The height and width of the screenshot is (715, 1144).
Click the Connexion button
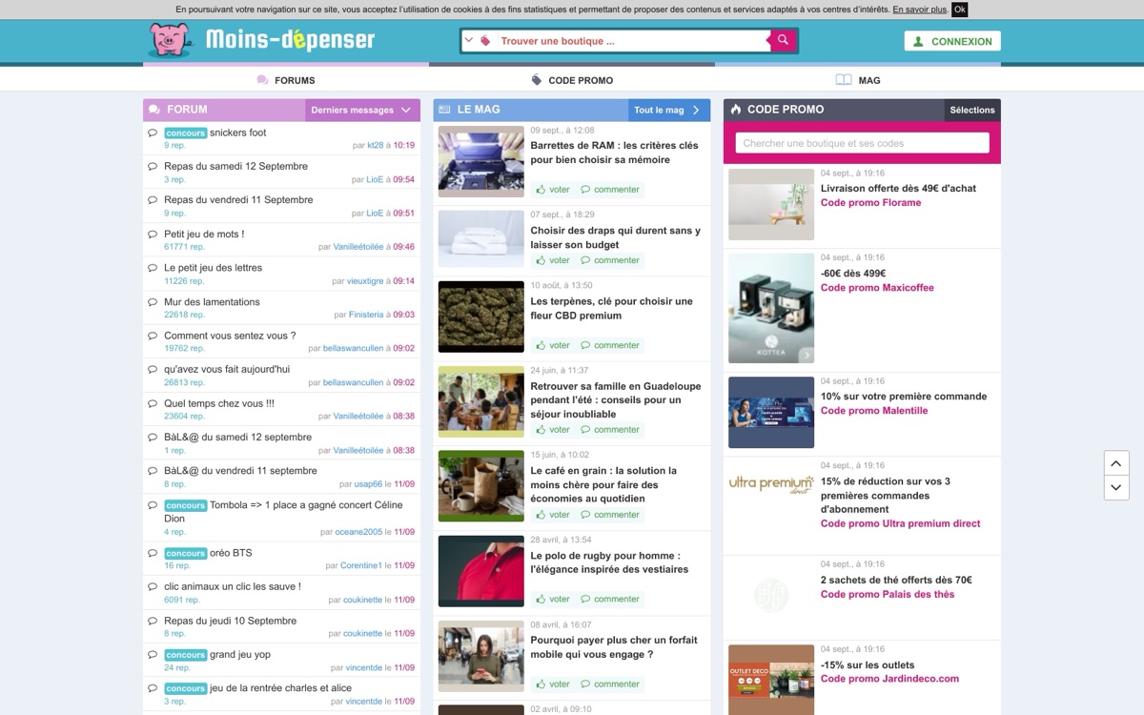tap(952, 41)
